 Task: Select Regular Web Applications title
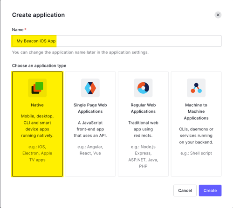pos(143,108)
